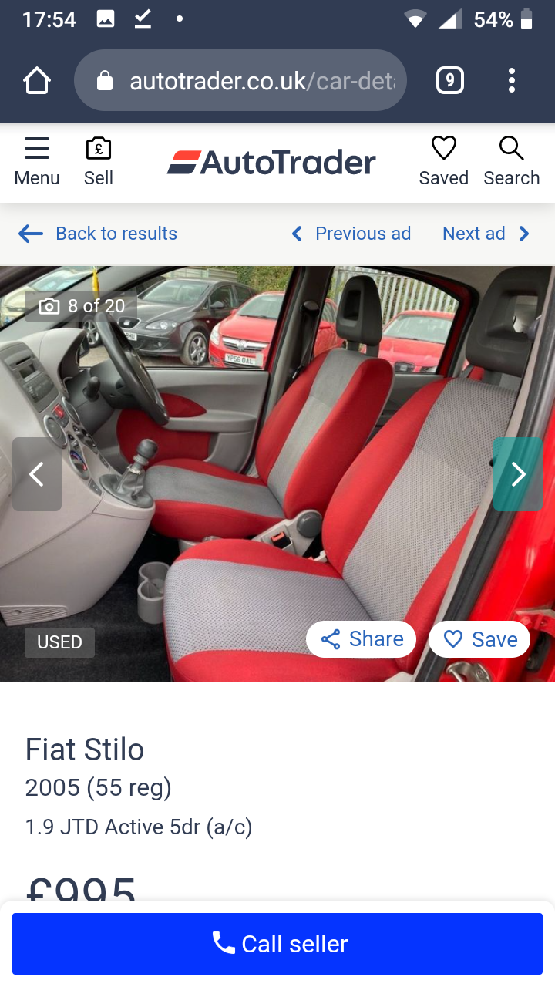Open the Previous ad link

351,234
